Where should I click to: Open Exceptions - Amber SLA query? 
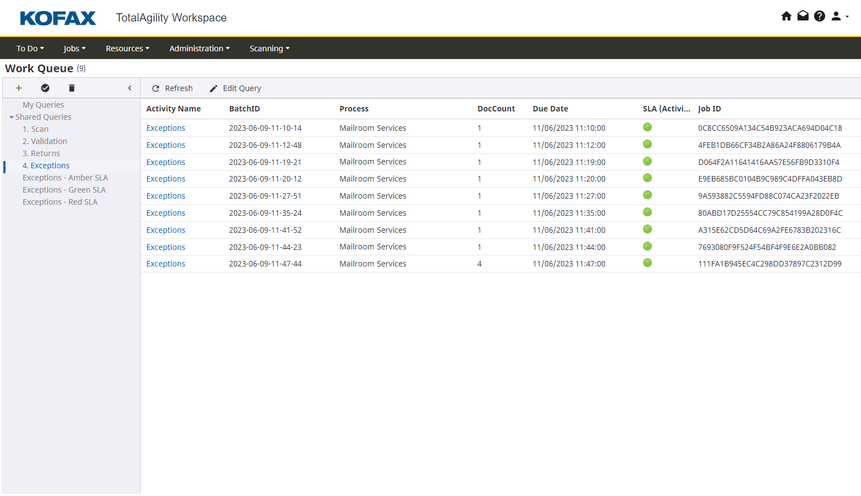tap(65, 178)
